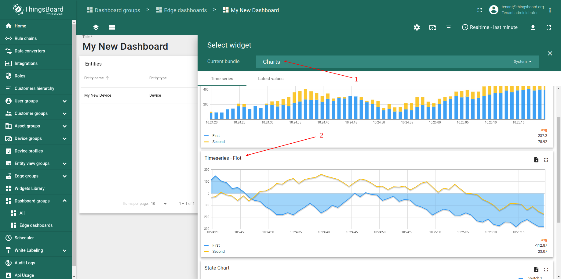561x279 pixels.
Task: Open All dashboard groups
Action: pyautogui.click(x=36, y=213)
